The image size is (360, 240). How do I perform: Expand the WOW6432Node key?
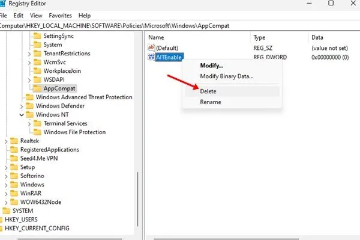[x=6, y=203]
